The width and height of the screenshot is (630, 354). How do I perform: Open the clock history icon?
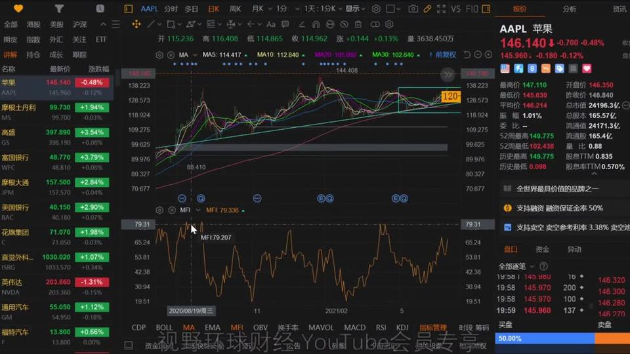pyautogui.click(x=100, y=9)
